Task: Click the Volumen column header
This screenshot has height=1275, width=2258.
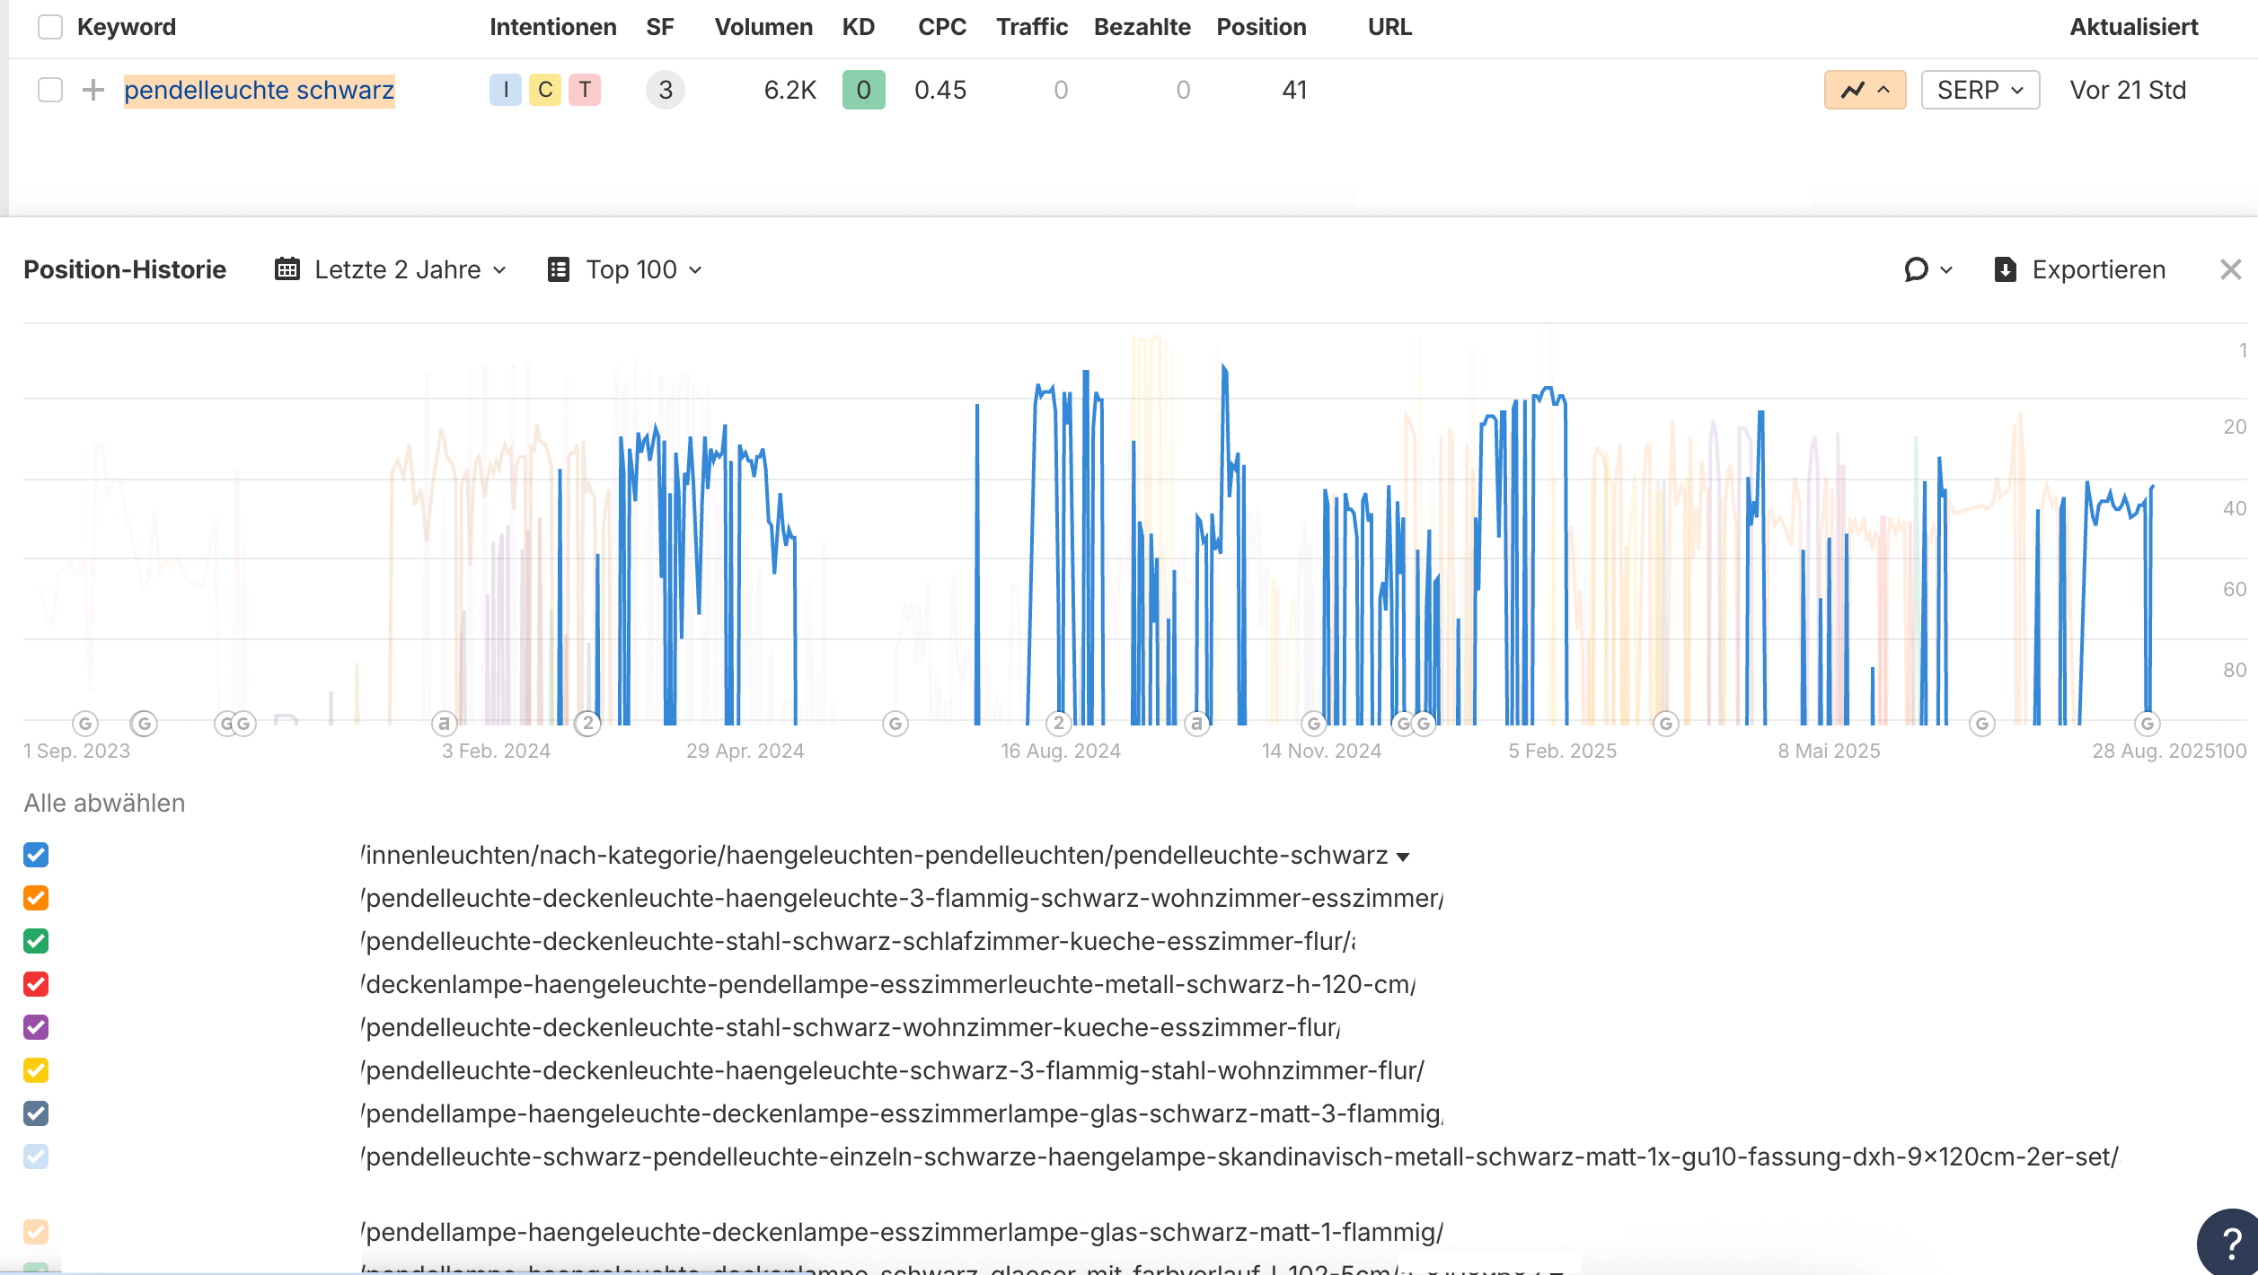Action: coord(763,27)
